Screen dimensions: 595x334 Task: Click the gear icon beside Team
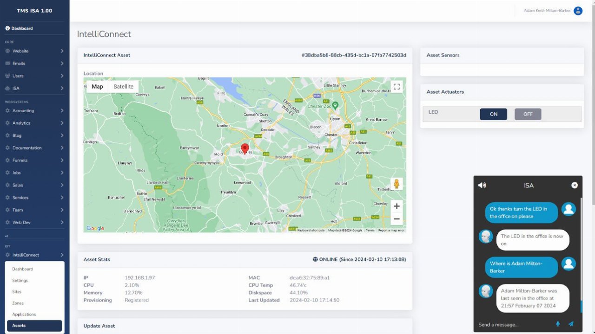point(7,210)
